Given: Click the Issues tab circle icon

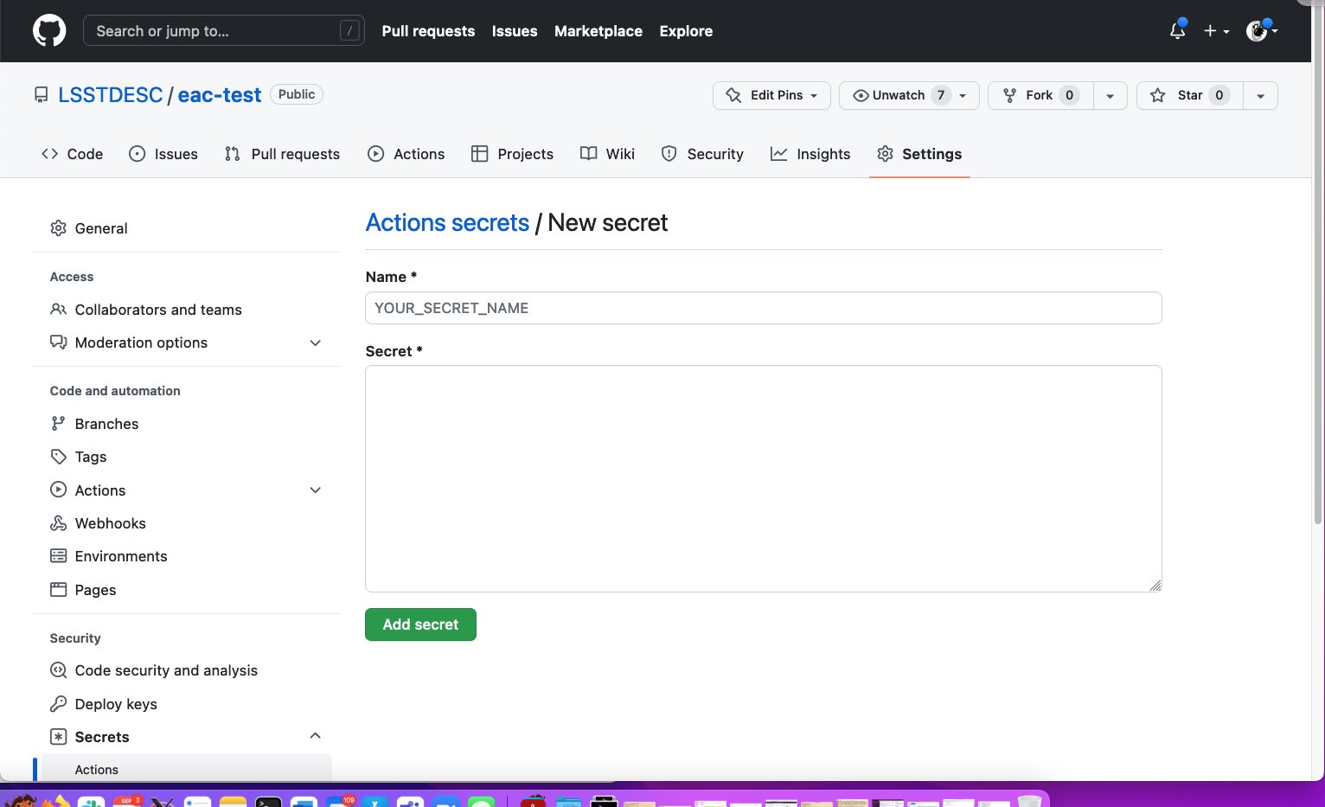Looking at the screenshot, I should (x=137, y=154).
